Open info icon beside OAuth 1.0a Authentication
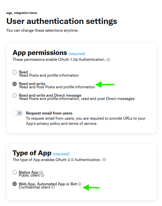This screenshot has height=206, width=162. tap(108, 60)
